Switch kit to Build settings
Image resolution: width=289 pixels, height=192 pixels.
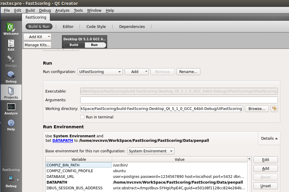[74, 45]
